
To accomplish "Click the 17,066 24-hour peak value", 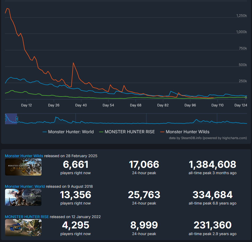I will tap(144, 165).
